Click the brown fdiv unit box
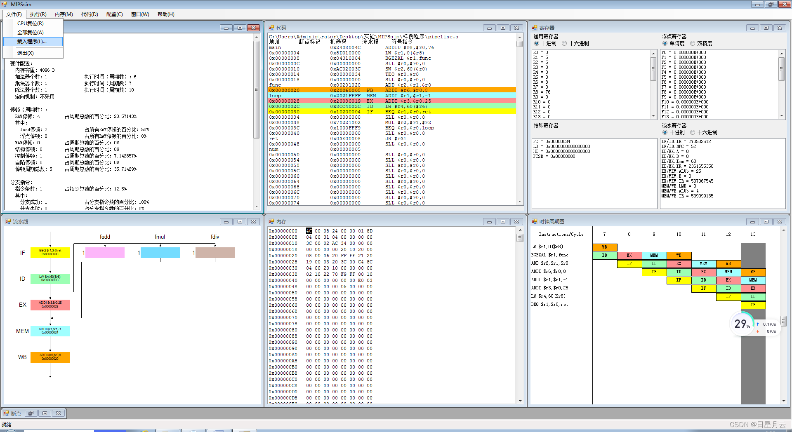The height and width of the screenshot is (432, 792). 215,253
